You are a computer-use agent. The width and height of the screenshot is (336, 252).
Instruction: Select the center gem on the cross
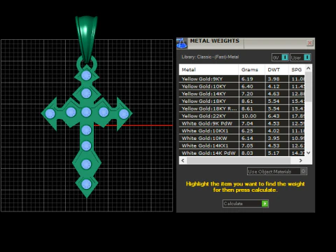click(x=86, y=112)
